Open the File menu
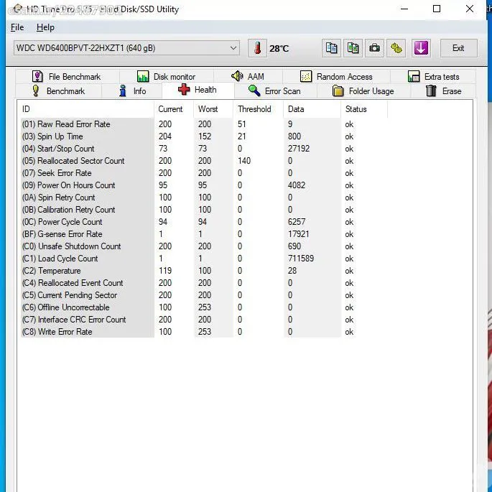Image resolution: width=492 pixels, height=492 pixels. click(x=17, y=27)
